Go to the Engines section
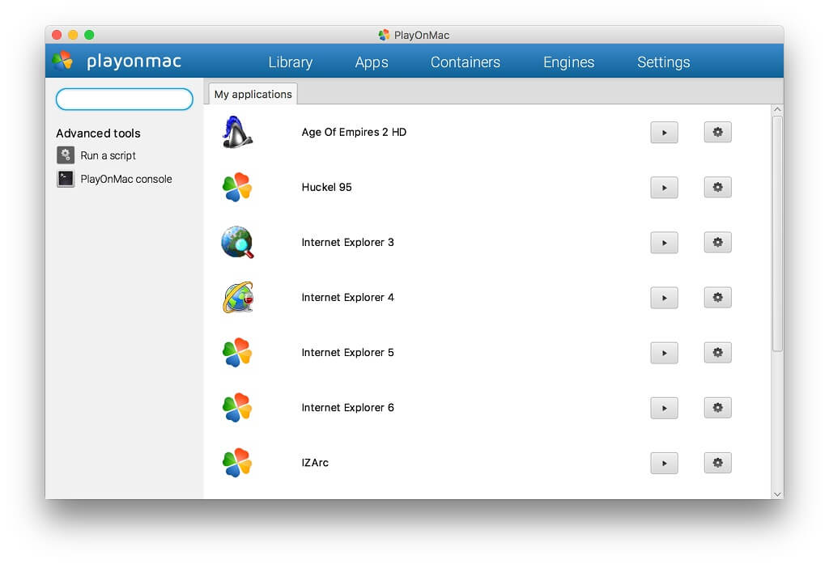Screen dimensions: 829x564 tap(569, 61)
